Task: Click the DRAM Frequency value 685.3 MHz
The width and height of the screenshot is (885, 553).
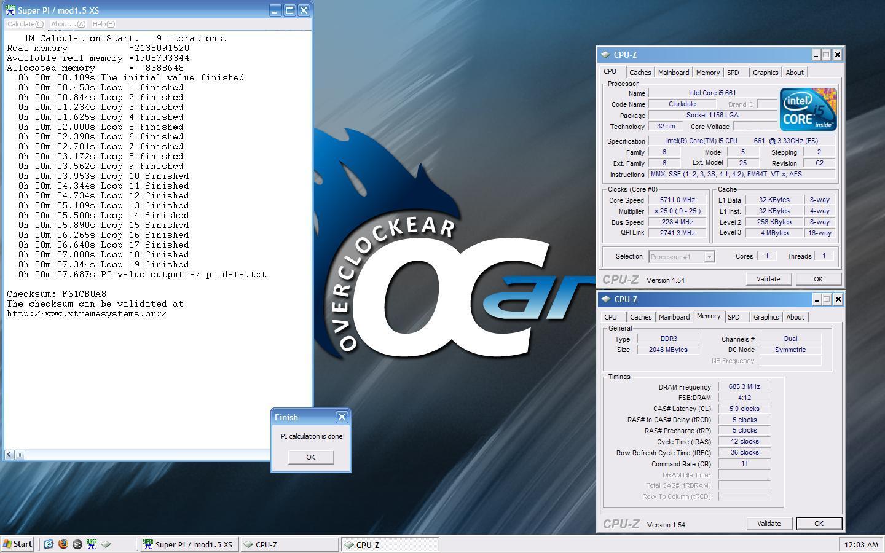Action: [x=744, y=387]
